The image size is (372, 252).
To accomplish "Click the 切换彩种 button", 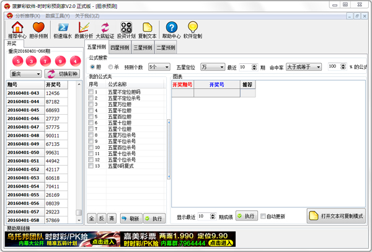I will coord(62,74).
